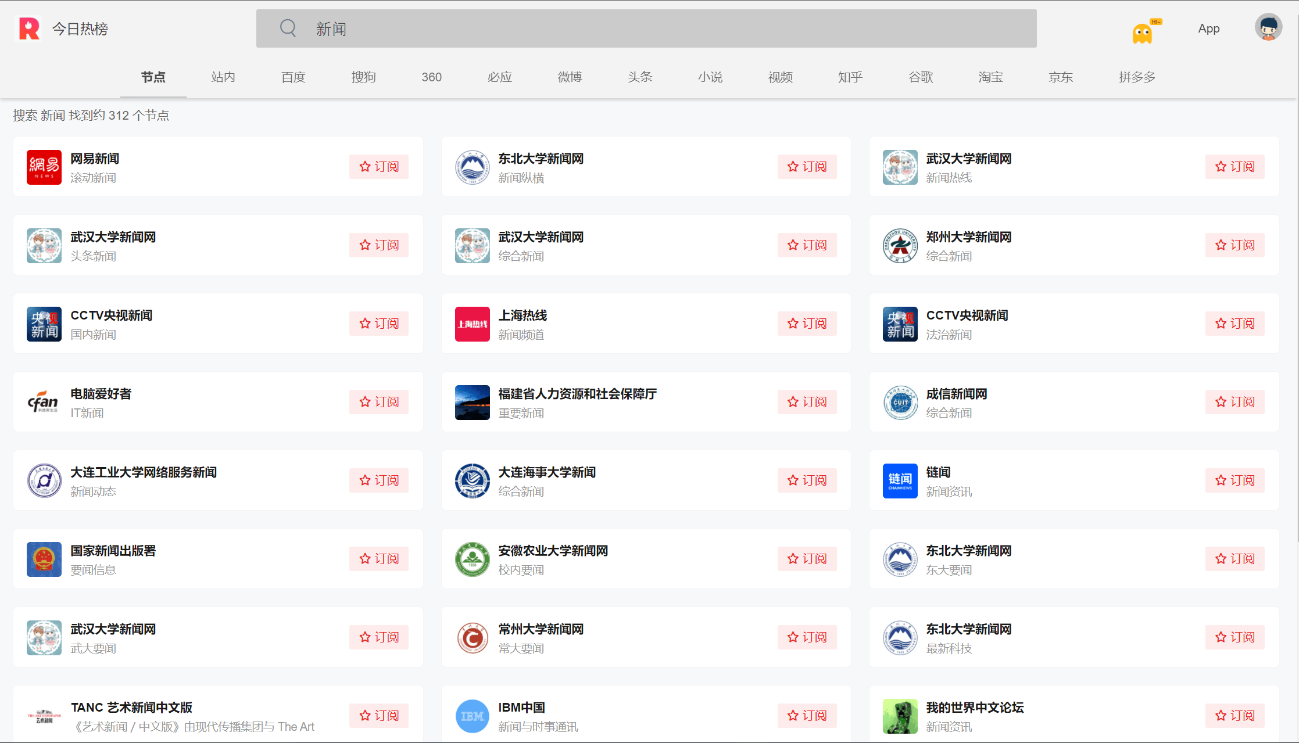Open the 安徽农业大学新闻网 green emblem

[x=472, y=559]
